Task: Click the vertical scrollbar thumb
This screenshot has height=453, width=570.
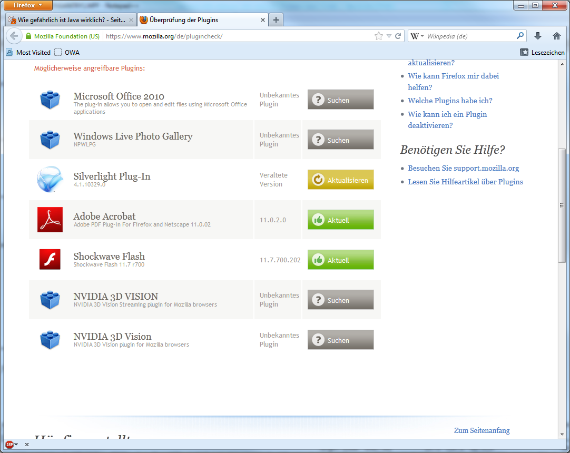Action: point(562,205)
